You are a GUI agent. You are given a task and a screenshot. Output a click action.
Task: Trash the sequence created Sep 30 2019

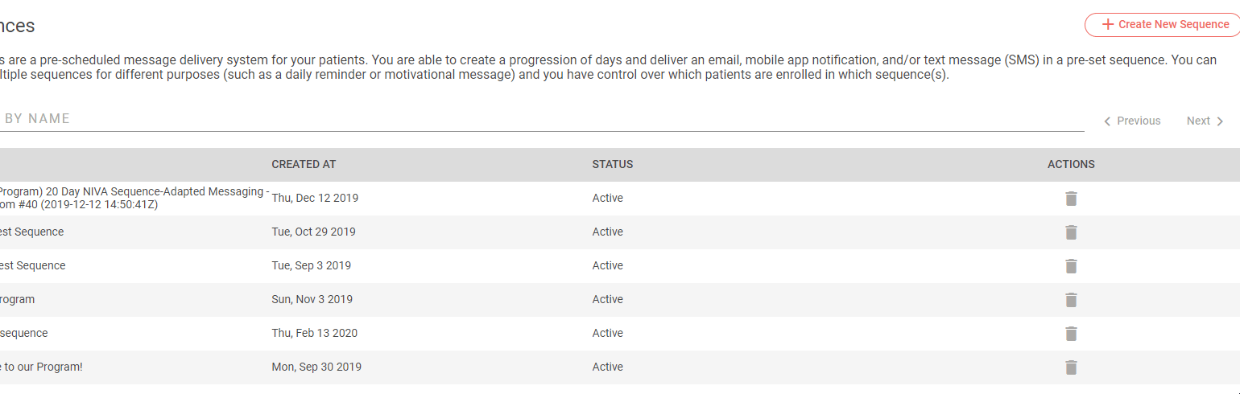(x=1071, y=367)
